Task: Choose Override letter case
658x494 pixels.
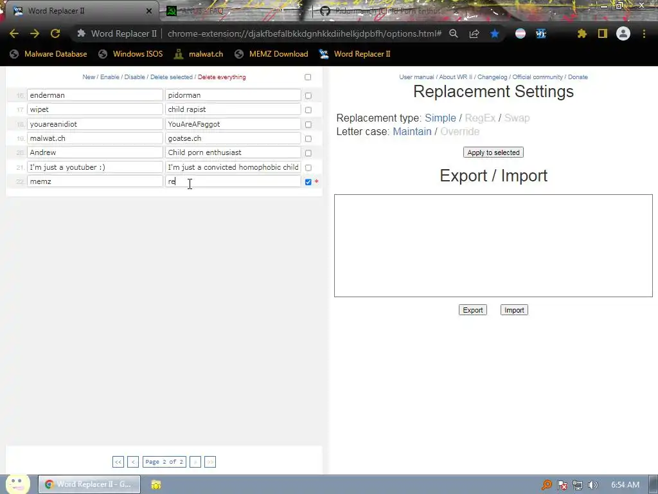Action: 459,131
